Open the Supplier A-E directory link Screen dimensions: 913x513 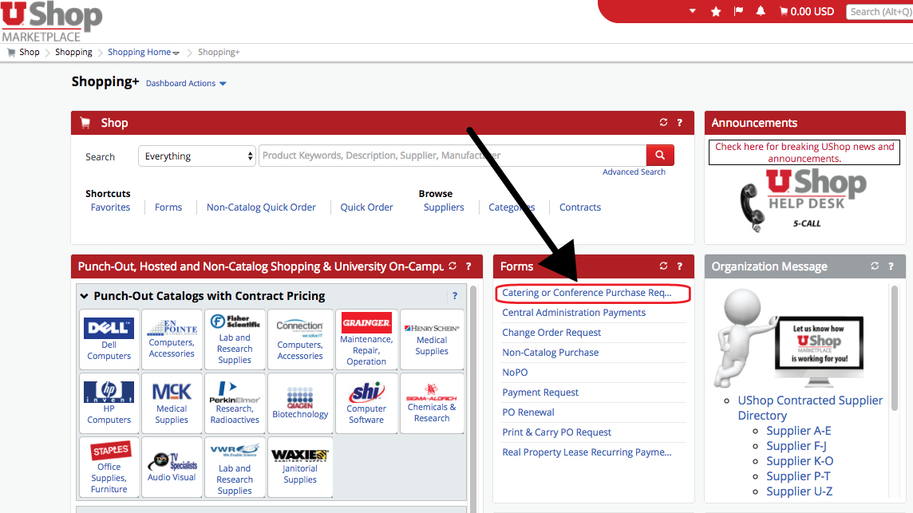[x=798, y=431]
